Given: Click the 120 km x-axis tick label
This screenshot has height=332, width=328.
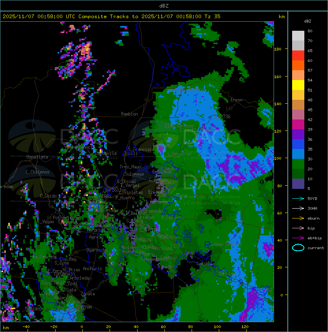Looking at the screenshot, I should tap(245, 327).
